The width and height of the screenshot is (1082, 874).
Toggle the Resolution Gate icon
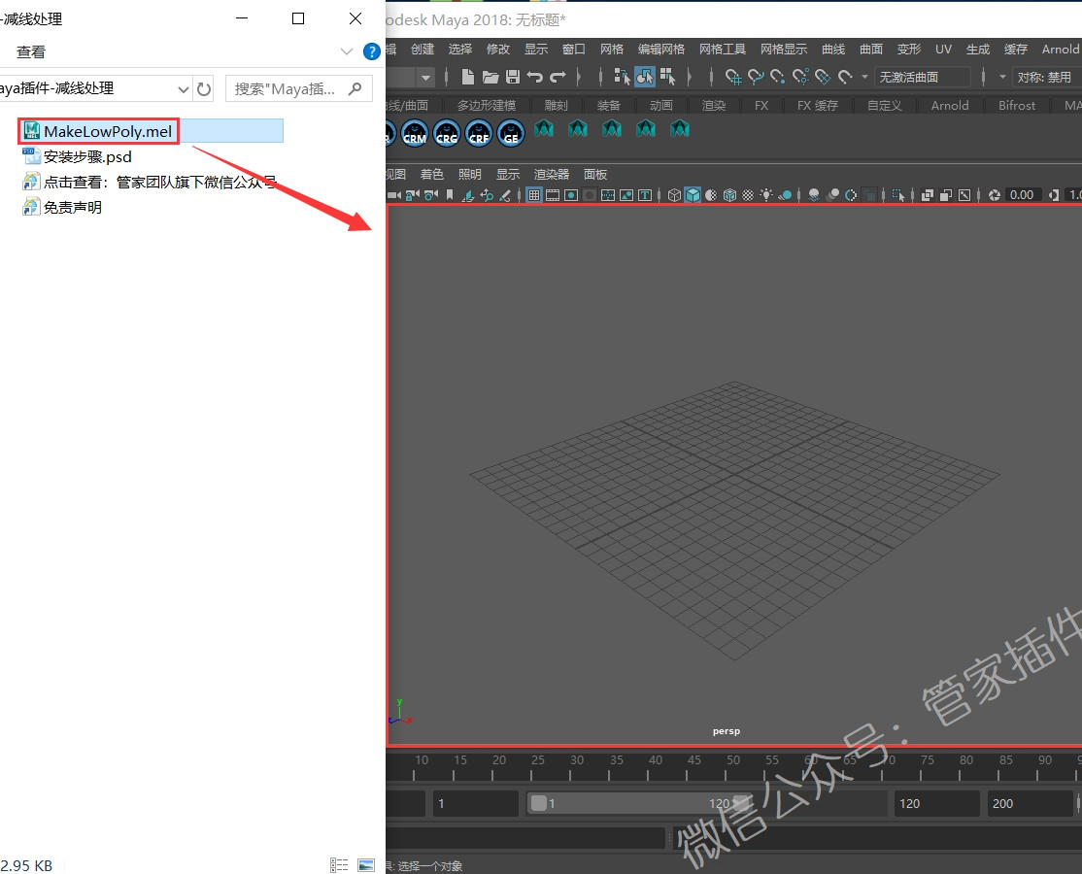click(571, 195)
